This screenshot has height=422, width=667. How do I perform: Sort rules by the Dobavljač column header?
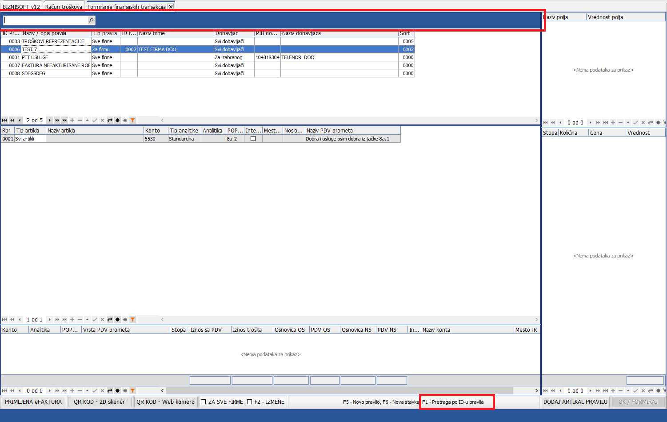(x=234, y=33)
